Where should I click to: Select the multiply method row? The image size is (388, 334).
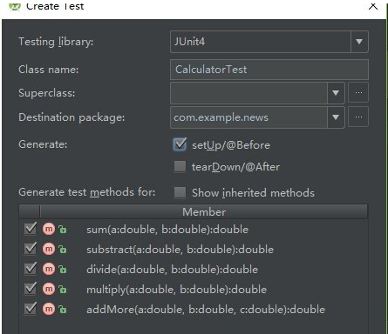(194, 290)
